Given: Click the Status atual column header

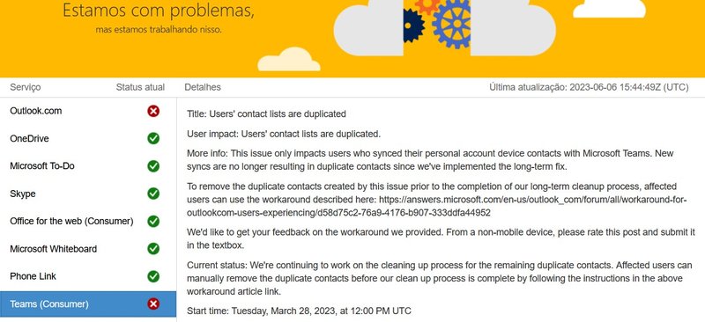Looking at the screenshot, I should [140, 87].
